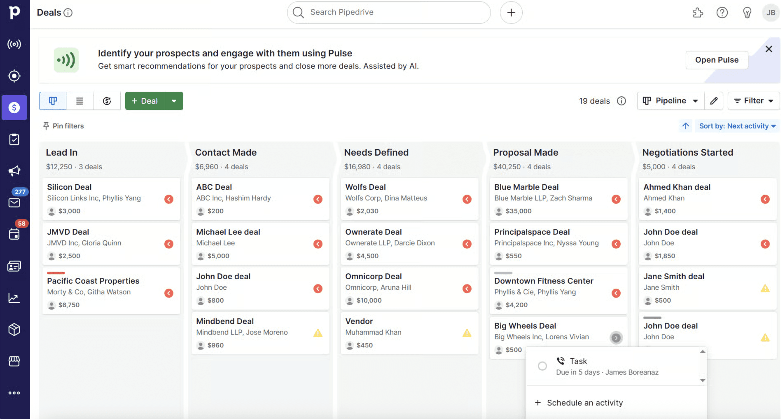Open Sales Assistant lightbulb icon
781x419 pixels.
(x=747, y=13)
